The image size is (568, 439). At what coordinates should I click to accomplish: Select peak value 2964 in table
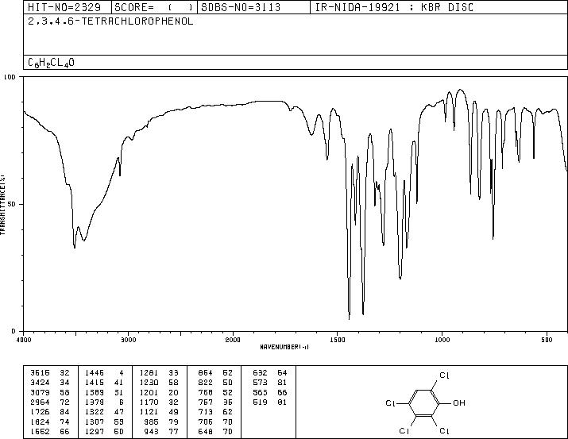click(x=40, y=402)
